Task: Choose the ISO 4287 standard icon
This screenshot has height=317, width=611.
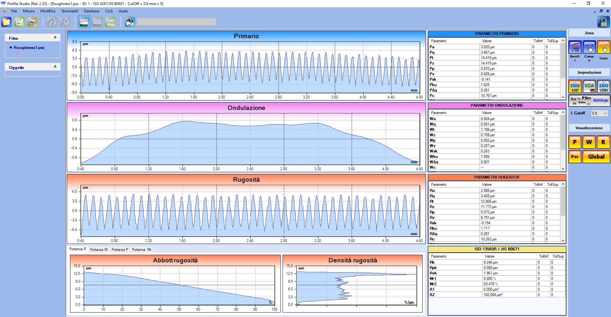Action: (x=575, y=86)
